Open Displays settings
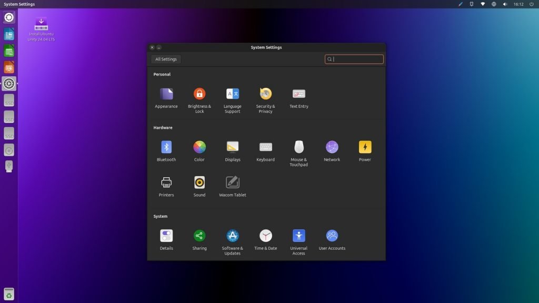Screen dimensions: 539x303 pyautogui.click(x=232, y=147)
